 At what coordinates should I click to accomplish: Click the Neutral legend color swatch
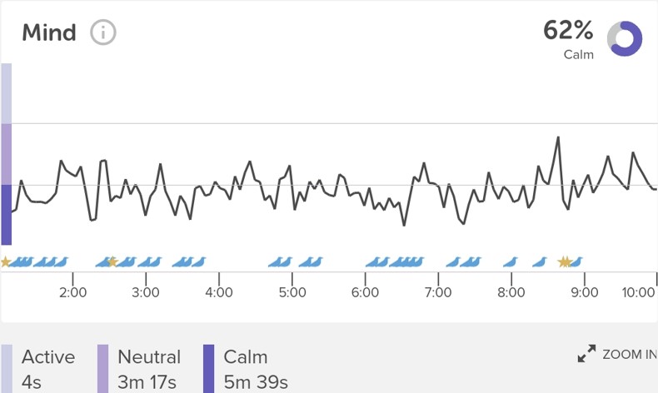[102, 369]
